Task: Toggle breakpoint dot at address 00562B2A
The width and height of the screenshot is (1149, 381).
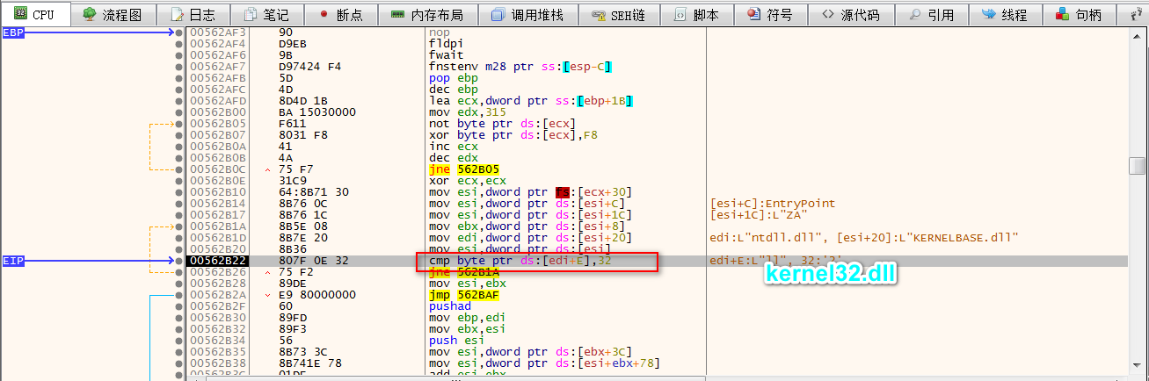Action: (180, 295)
